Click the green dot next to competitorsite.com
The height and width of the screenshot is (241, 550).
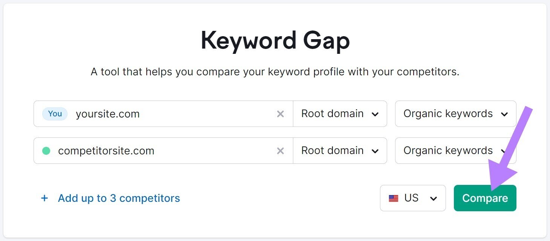[x=46, y=150]
